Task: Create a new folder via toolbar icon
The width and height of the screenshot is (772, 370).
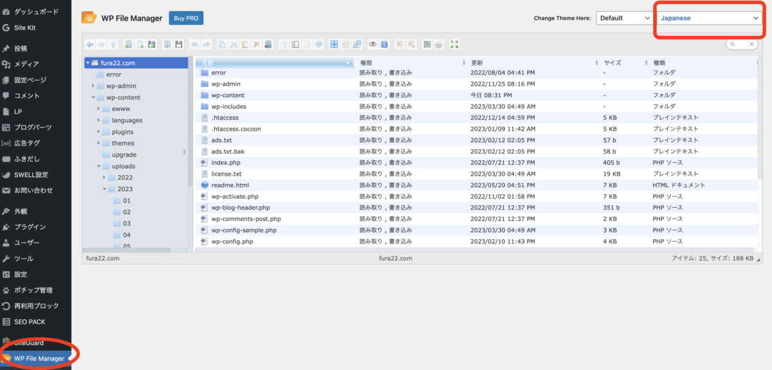Action: (x=128, y=44)
